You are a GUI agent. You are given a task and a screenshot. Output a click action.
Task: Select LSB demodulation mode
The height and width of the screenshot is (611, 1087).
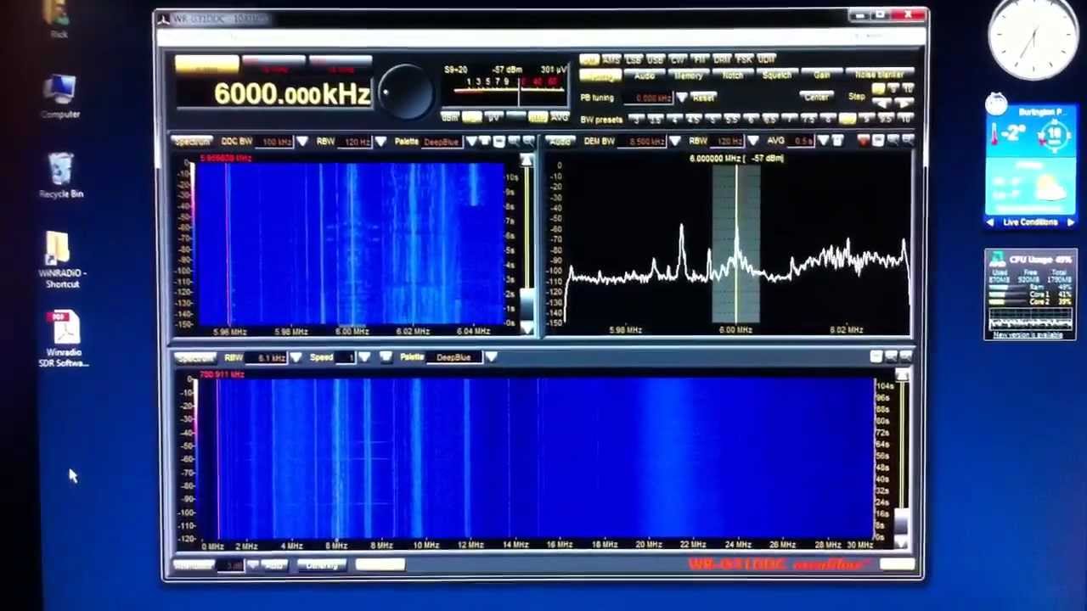634,59
